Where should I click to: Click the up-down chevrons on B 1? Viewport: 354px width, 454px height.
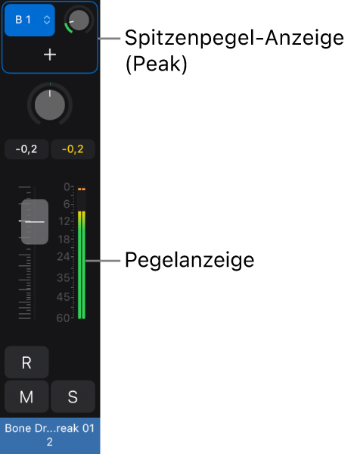pyautogui.click(x=47, y=20)
